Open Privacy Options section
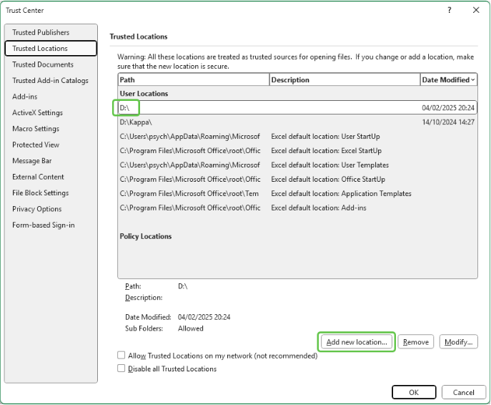This screenshot has height=405, width=491. [x=37, y=210]
